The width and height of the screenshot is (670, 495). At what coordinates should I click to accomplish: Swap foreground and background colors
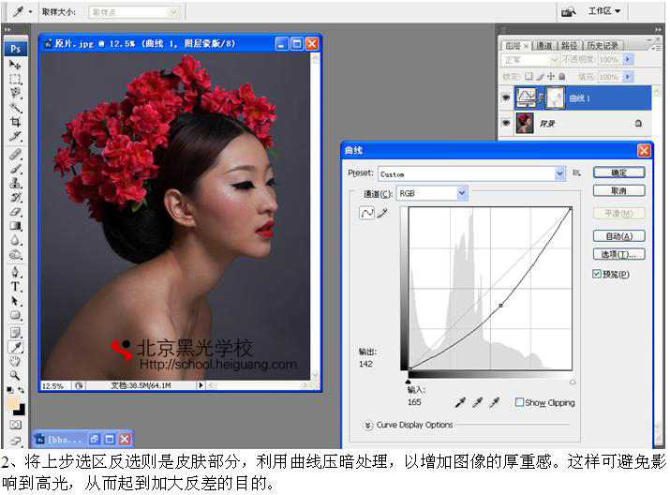(21, 390)
